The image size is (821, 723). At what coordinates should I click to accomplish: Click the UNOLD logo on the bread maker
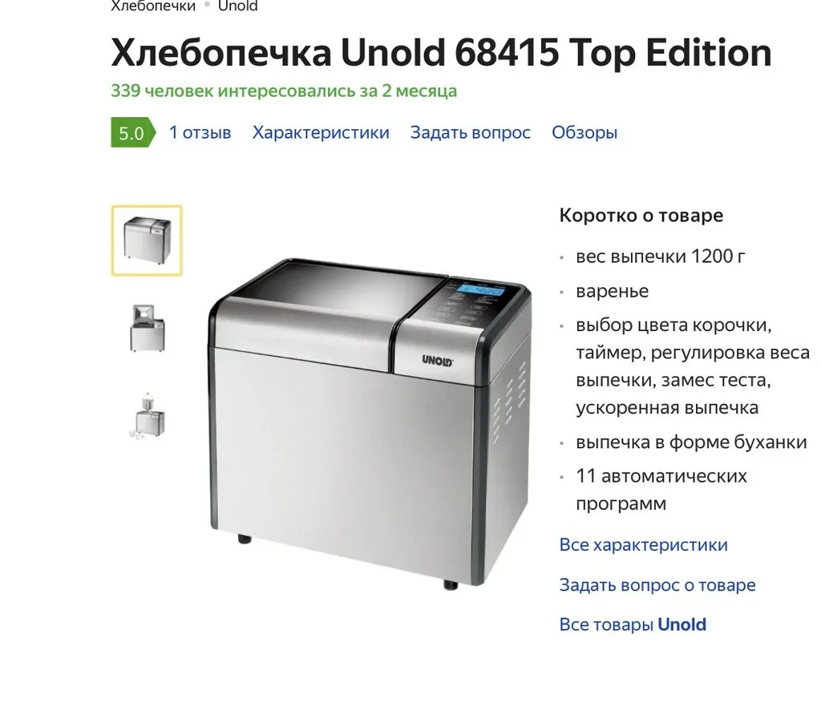pyautogui.click(x=437, y=361)
